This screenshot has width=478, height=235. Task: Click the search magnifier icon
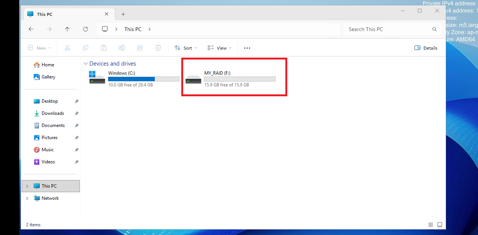434,29
